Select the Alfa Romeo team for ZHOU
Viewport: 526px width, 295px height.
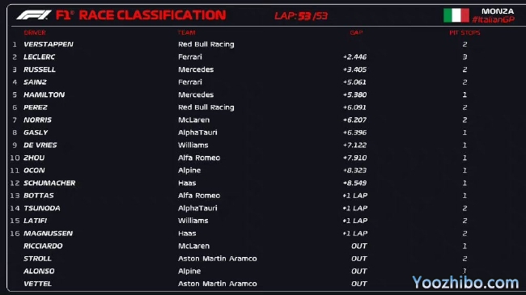[199, 158]
